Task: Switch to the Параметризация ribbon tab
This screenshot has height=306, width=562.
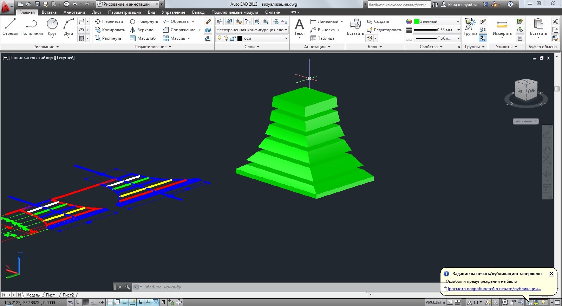Action: click(124, 12)
